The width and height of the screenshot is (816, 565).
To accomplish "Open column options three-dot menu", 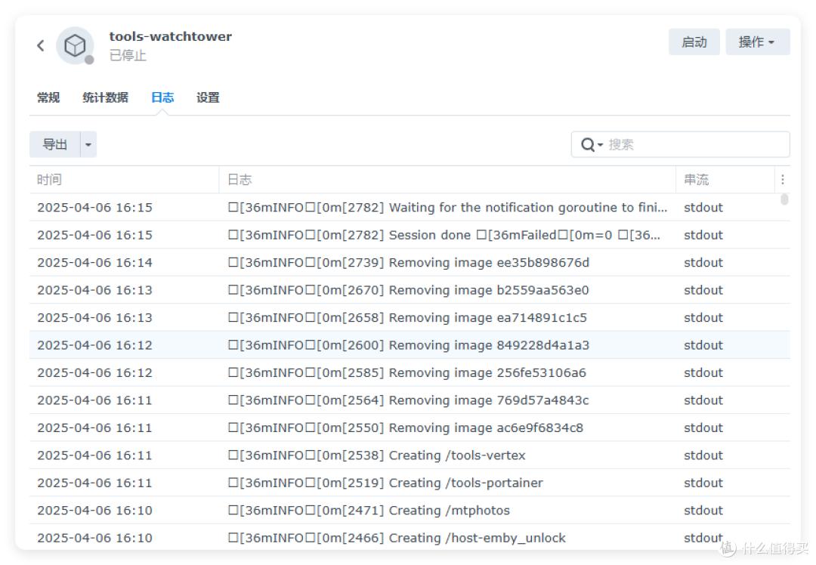I will (x=782, y=180).
